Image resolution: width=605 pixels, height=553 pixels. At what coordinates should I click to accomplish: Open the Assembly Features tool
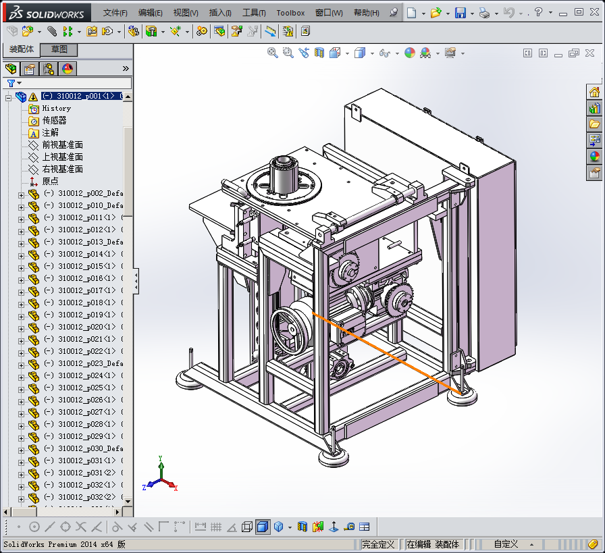[x=151, y=31]
